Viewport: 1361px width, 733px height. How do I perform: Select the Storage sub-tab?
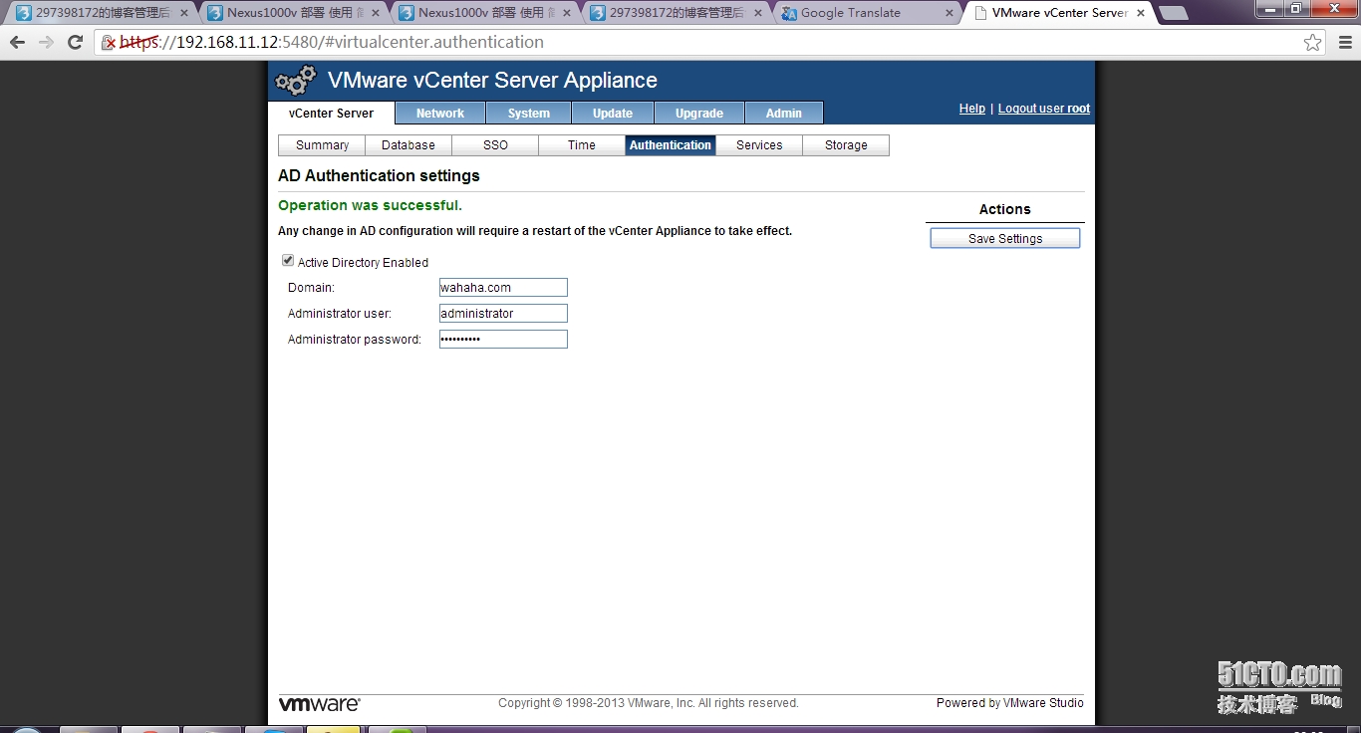tap(846, 145)
